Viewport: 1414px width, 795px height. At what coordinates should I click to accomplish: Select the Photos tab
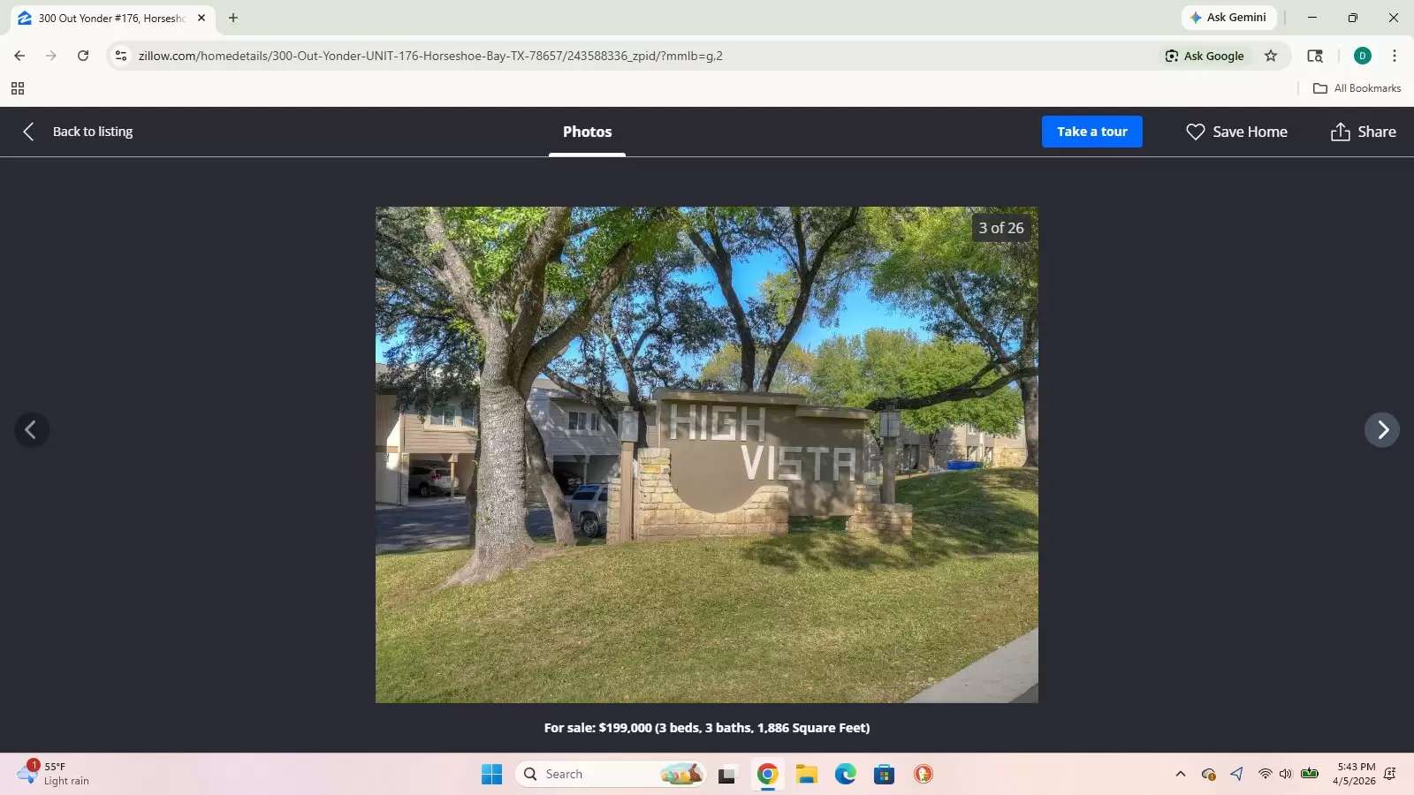(587, 132)
